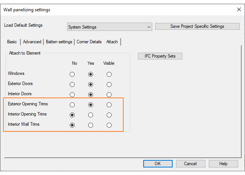This screenshot has height=175, width=245.
Task: Open the Batten settings tab
Action: [x=59, y=42]
